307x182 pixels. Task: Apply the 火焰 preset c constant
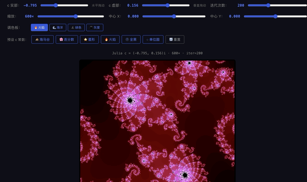click(110, 40)
